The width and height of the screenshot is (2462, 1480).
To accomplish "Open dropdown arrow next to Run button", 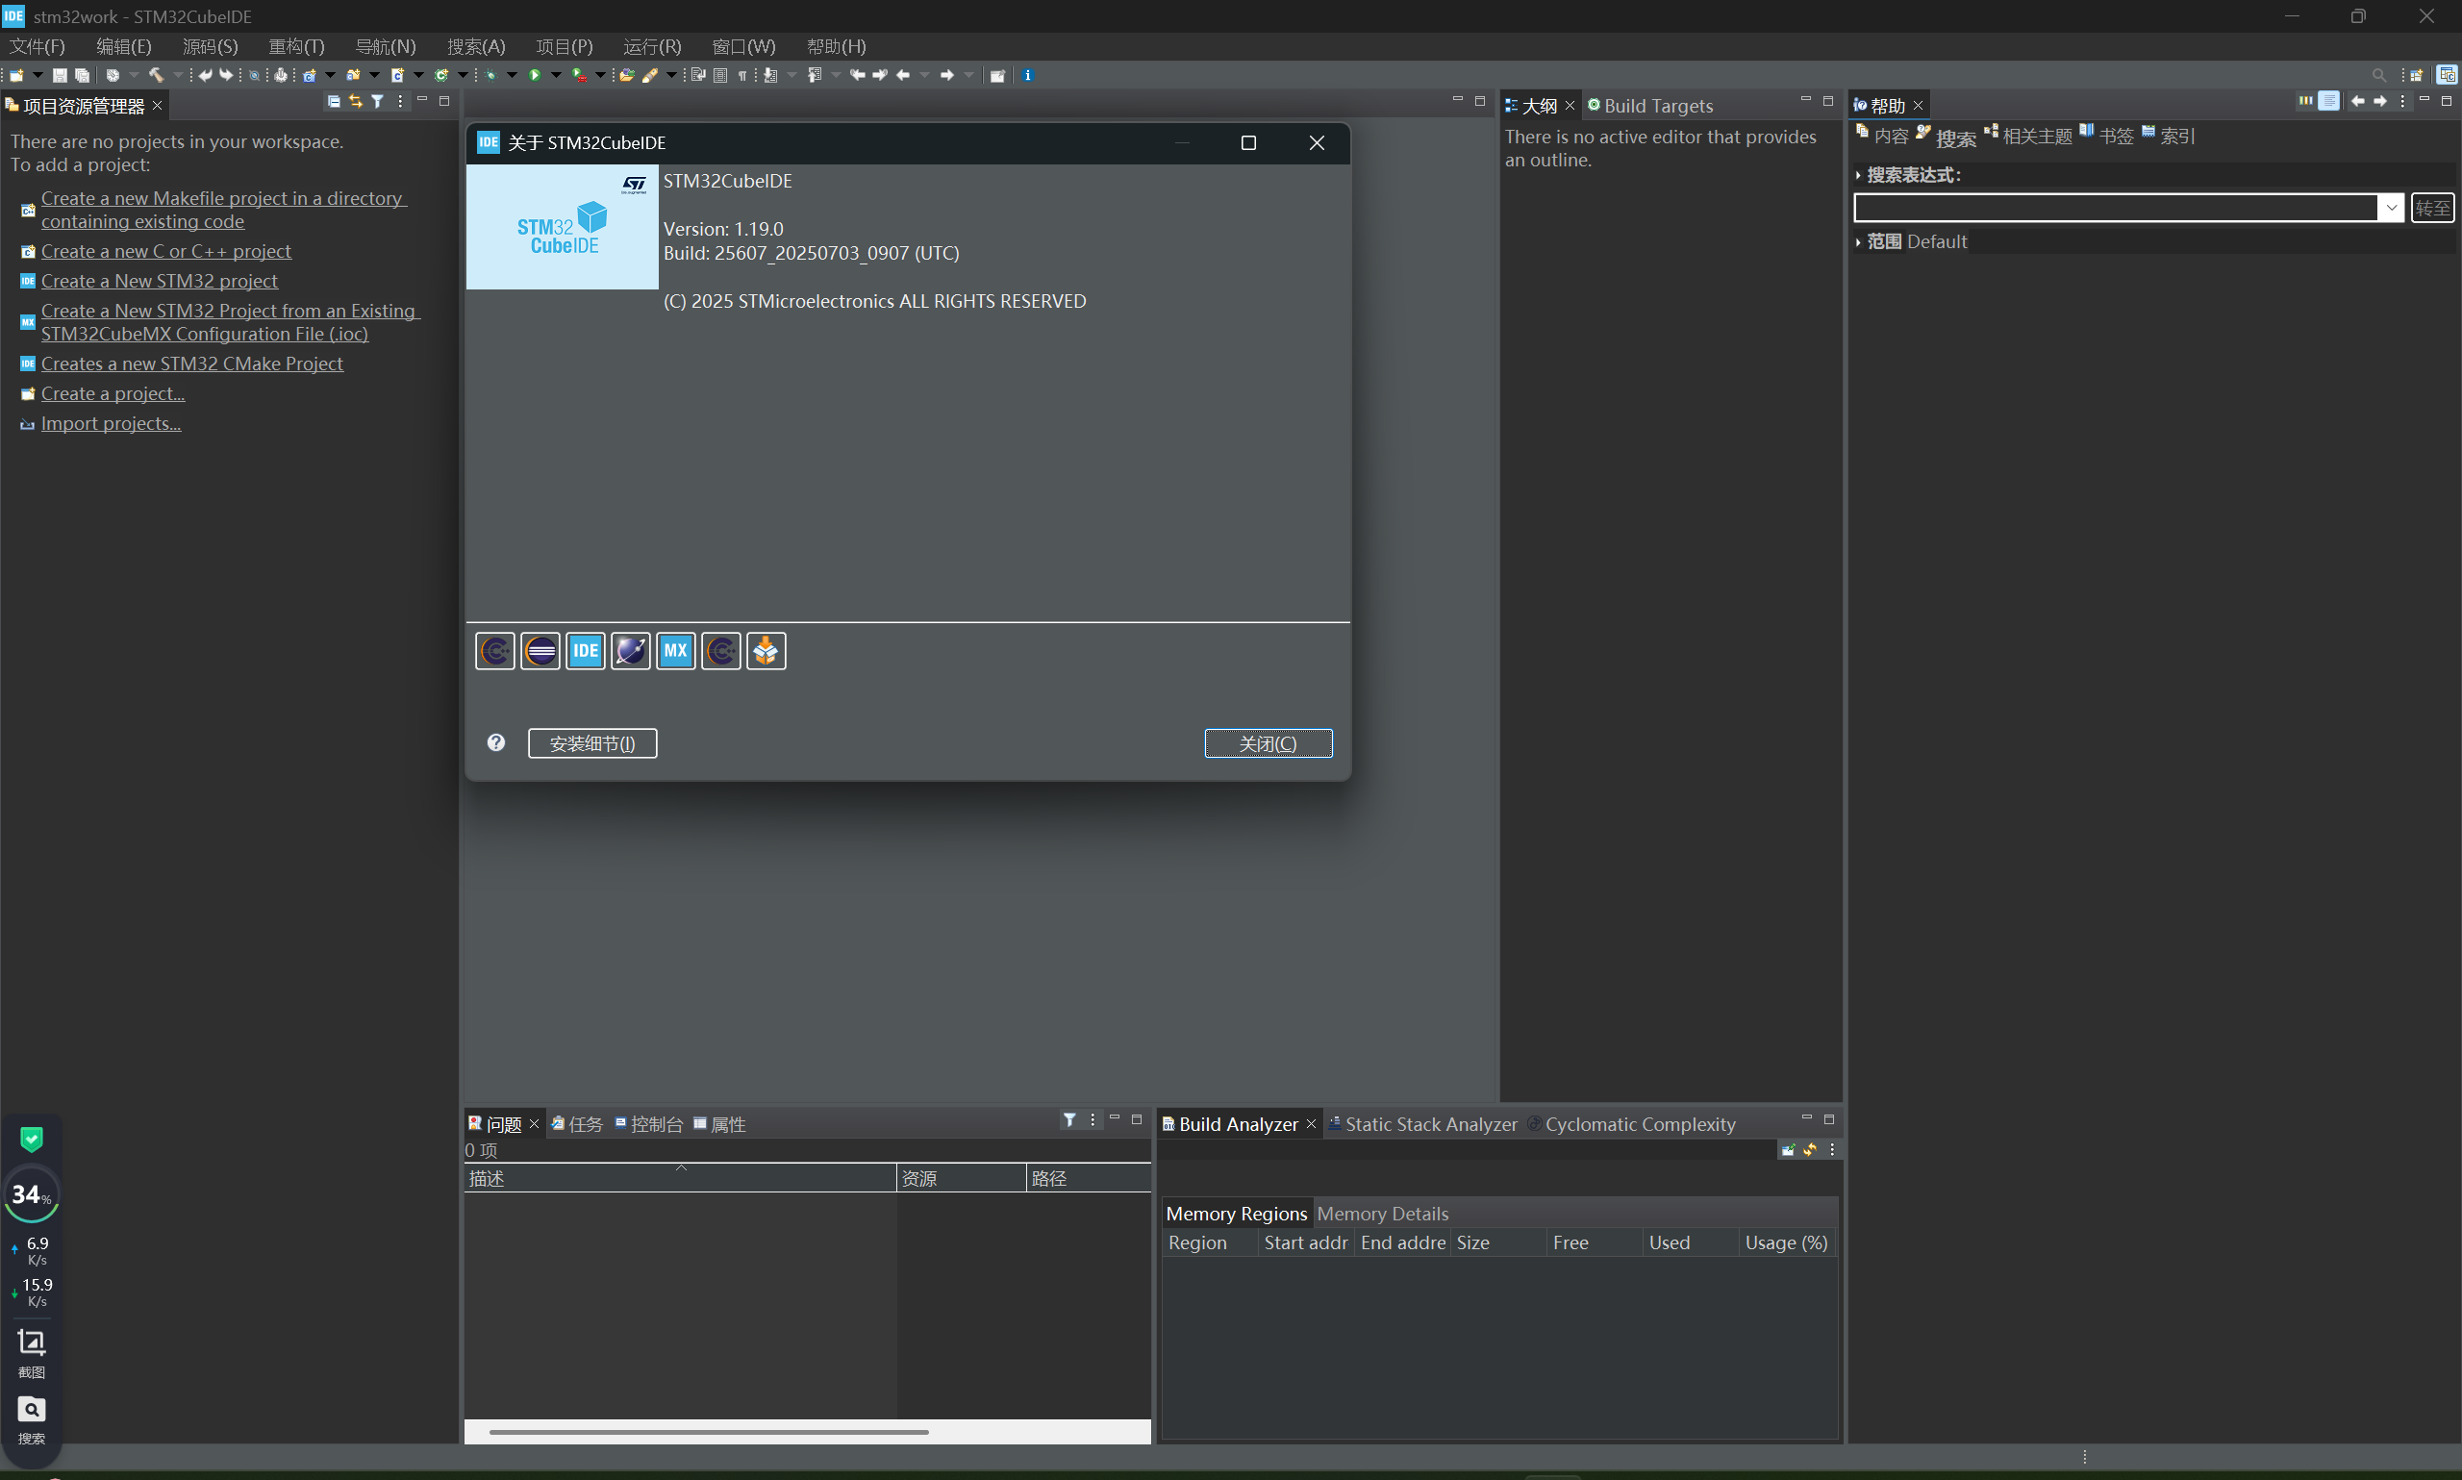I will [557, 75].
